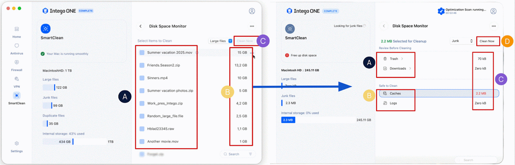
Task: Click the COMPLETE badge in the left window
Action: tap(86, 11)
